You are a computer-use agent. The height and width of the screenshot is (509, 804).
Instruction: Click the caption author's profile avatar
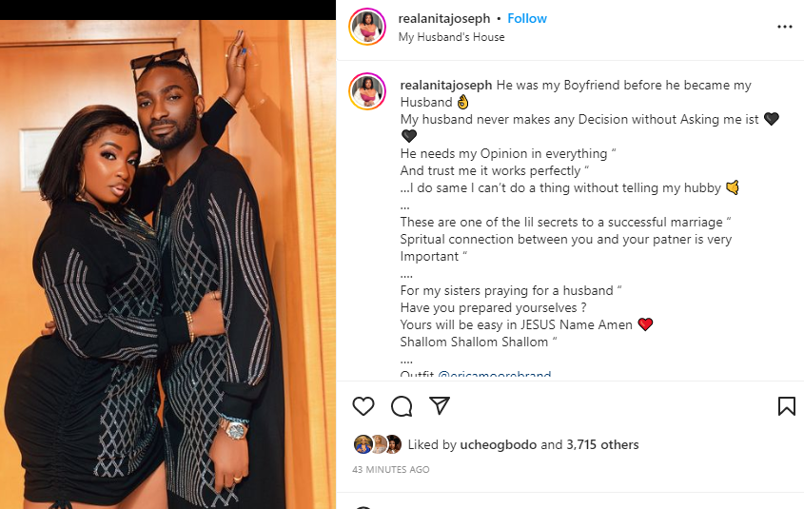pyautogui.click(x=367, y=91)
